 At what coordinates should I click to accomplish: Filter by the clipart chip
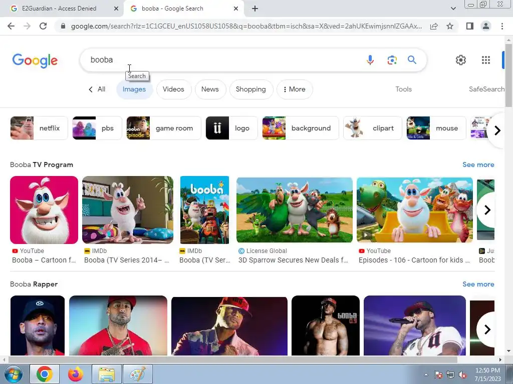(372, 128)
